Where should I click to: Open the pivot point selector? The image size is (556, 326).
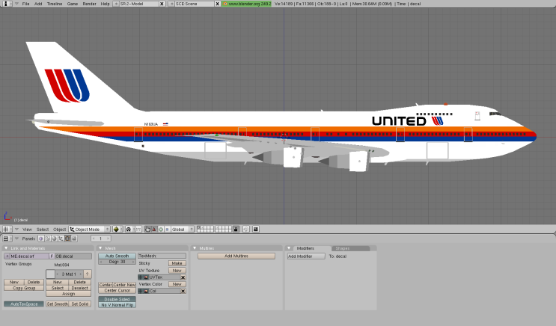(130, 230)
